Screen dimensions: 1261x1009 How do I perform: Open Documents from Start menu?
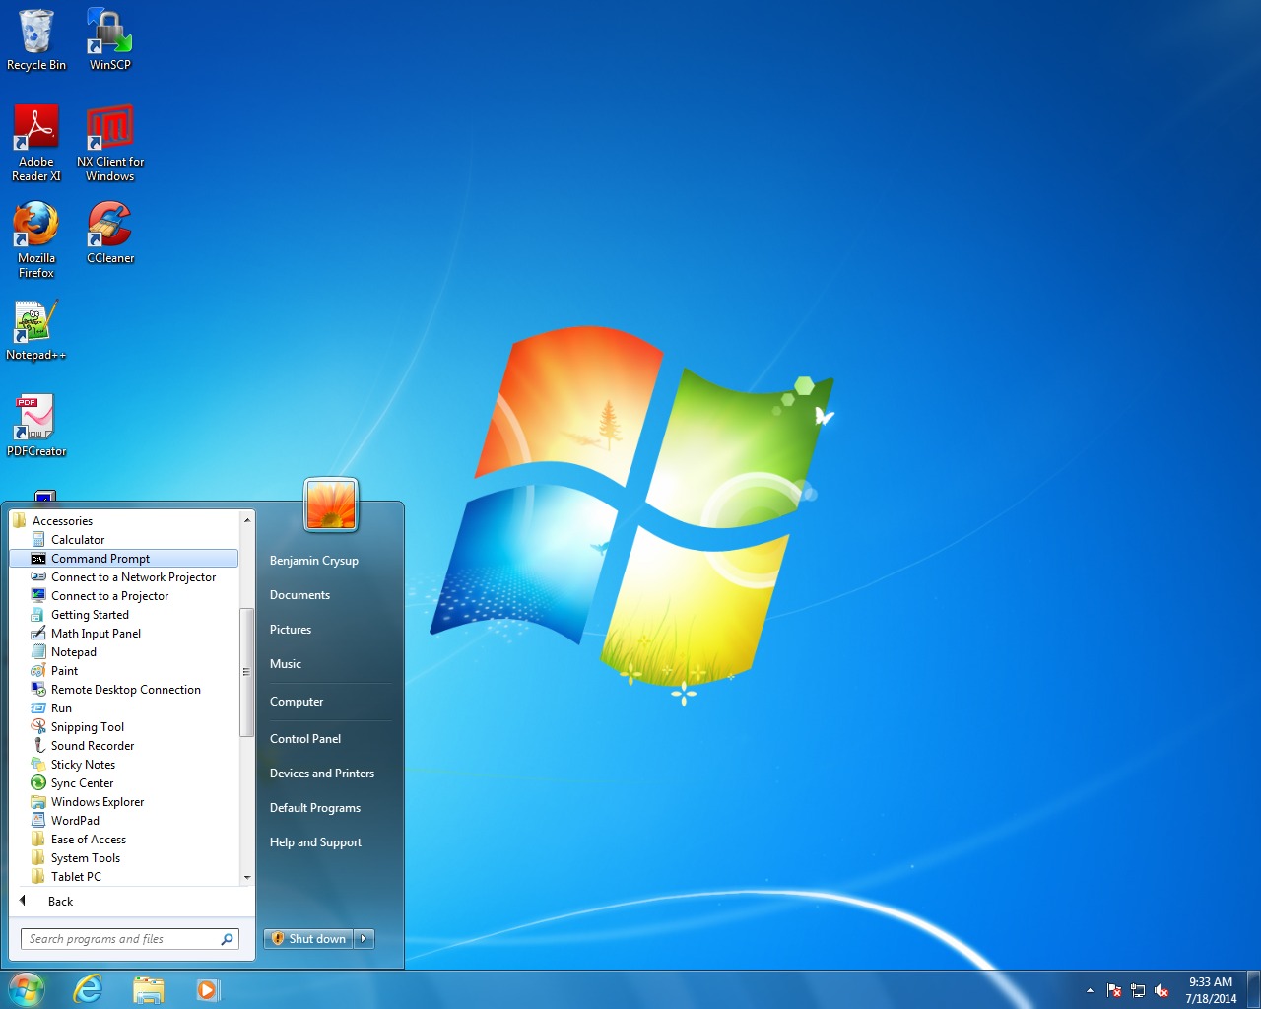[x=300, y=595]
